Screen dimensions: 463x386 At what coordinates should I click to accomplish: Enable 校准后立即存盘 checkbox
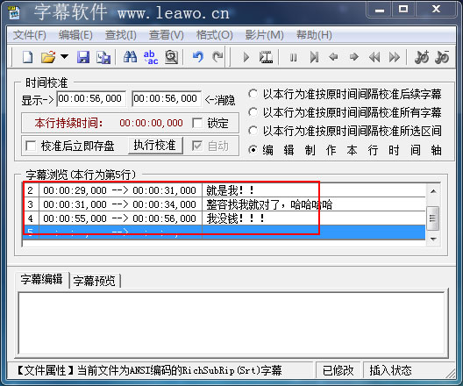coord(31,146)
